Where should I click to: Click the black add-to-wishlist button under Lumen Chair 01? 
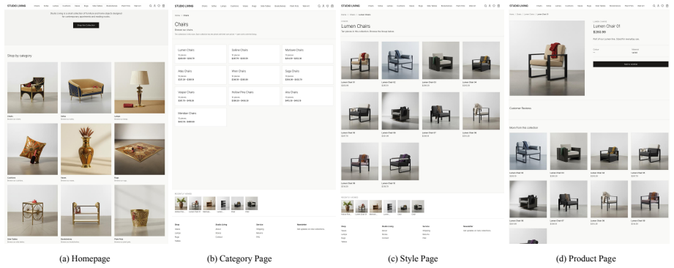tap(631, 64)
